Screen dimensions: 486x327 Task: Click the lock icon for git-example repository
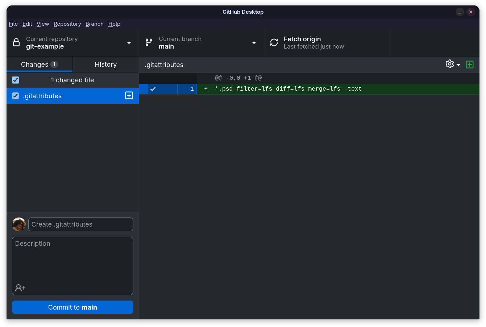point(16,42)
